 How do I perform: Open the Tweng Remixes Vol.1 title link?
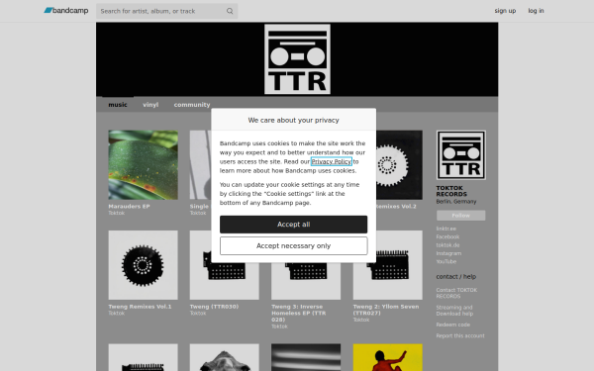140,307
